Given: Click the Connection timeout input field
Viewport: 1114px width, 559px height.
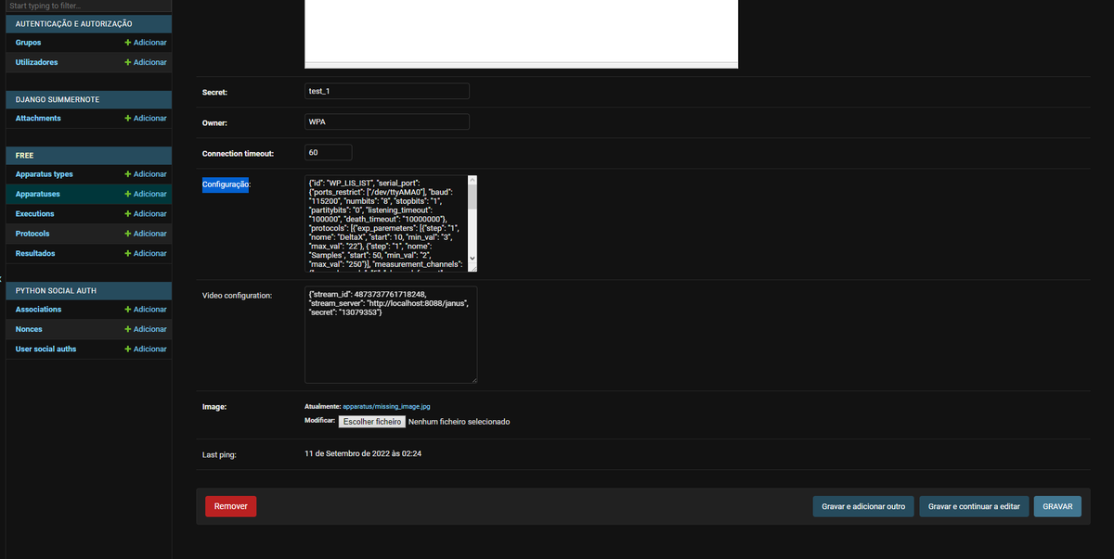Looking at the screenshot, I should 329,152.
